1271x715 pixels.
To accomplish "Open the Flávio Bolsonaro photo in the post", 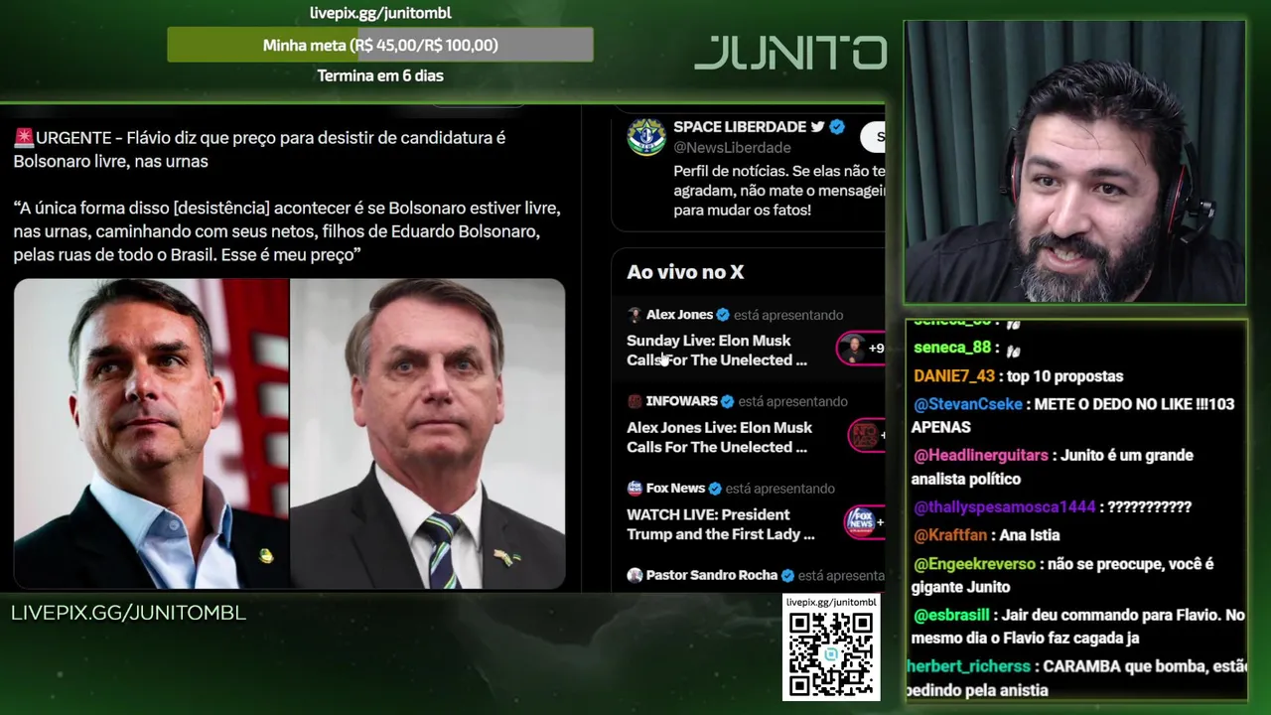I will 151,434.
